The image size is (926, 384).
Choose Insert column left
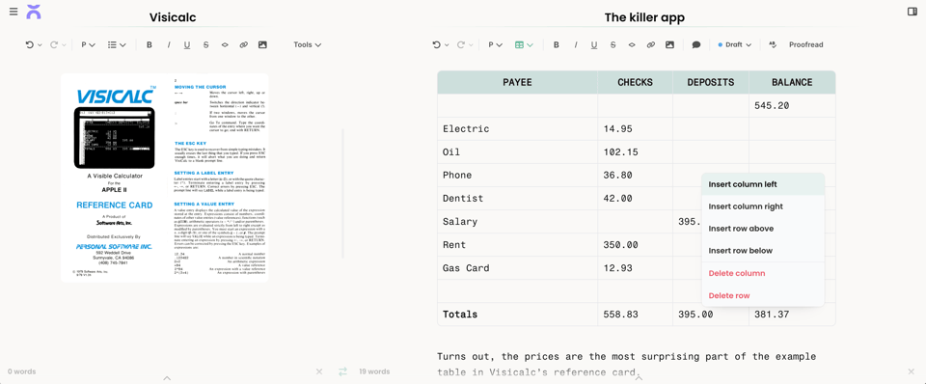pyautogui.click(x=762, y=184)
